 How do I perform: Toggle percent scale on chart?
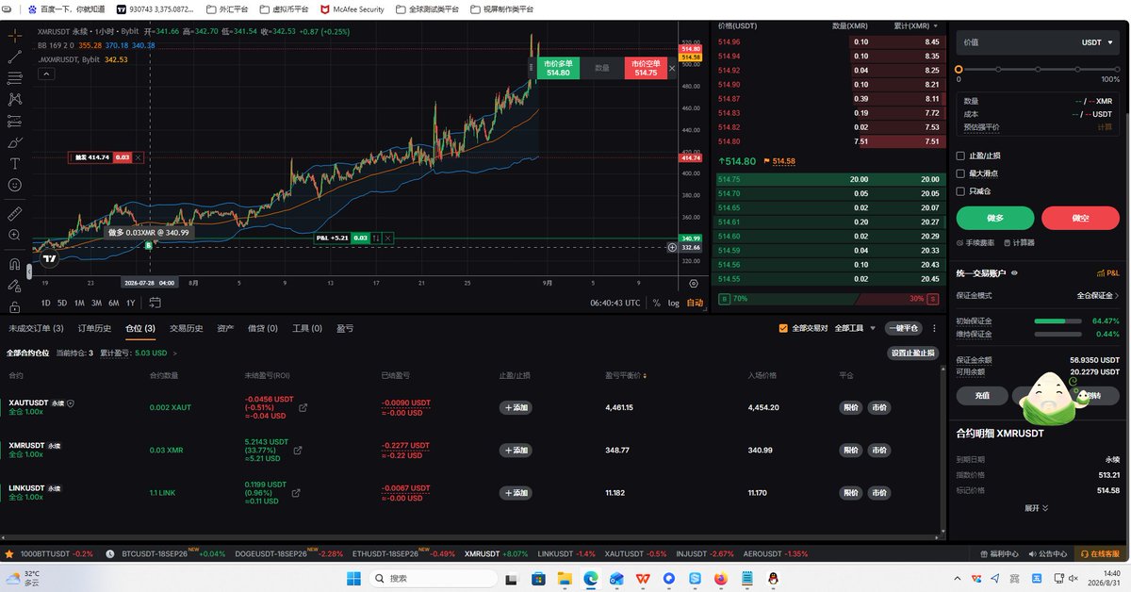656,303
